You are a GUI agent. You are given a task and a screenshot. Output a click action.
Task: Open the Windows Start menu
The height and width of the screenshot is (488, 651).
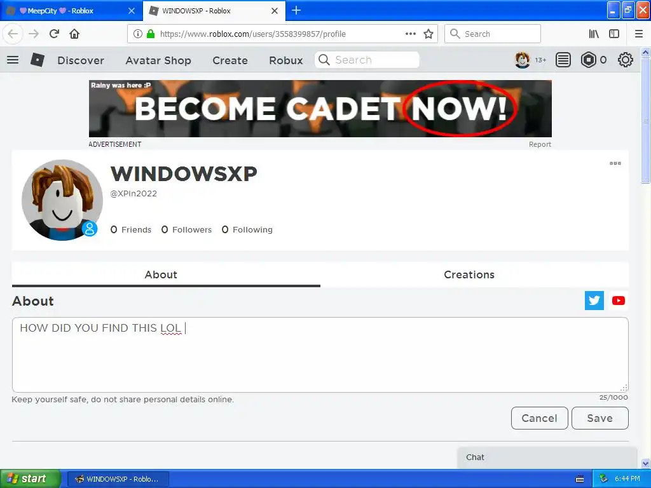[31, 478]
